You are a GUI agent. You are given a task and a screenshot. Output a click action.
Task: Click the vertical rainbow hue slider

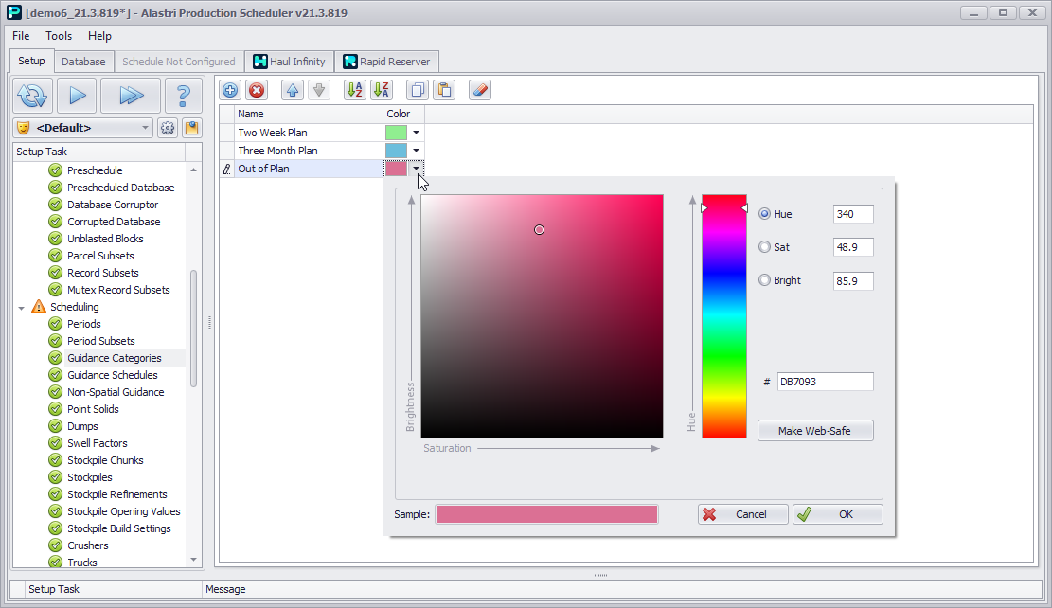tap(723, 316)
